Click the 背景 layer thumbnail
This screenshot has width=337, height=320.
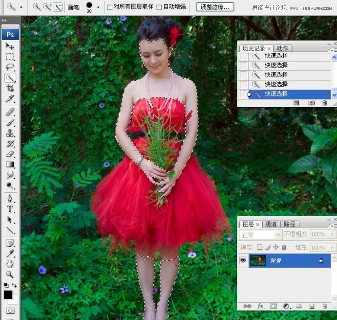pos(258,261)
